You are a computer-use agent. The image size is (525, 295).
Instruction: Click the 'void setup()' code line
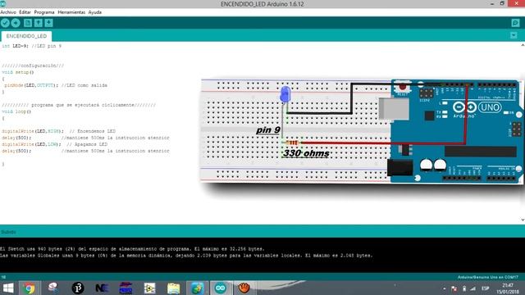click(x=18, y=72)
